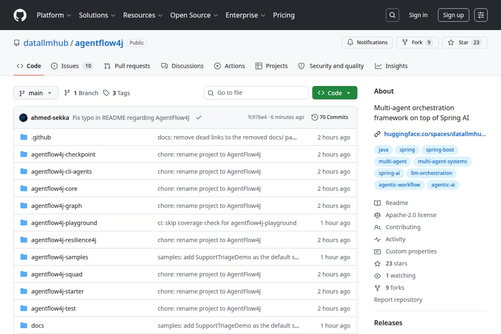Click folder icon for agentflow4j-playground
Image resolution: width=501 pixels, height=334 pixels.
pos(24,223)
